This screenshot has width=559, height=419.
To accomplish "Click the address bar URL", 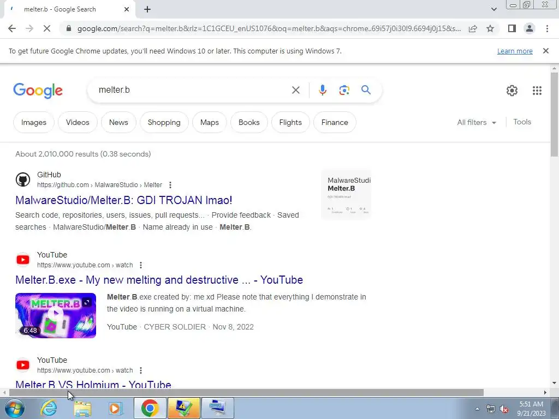I will pos(269,28).
